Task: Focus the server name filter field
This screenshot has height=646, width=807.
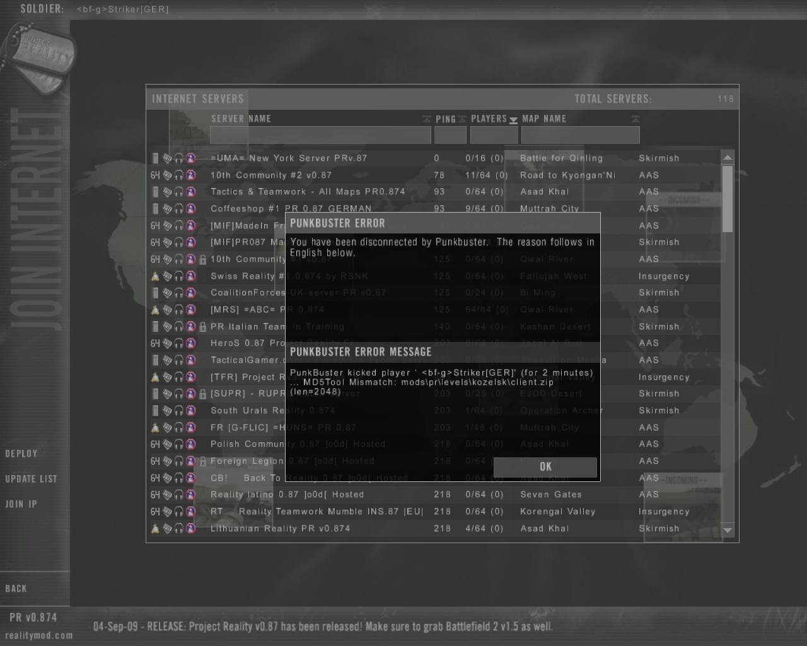Action: click(x=320, y=135)
